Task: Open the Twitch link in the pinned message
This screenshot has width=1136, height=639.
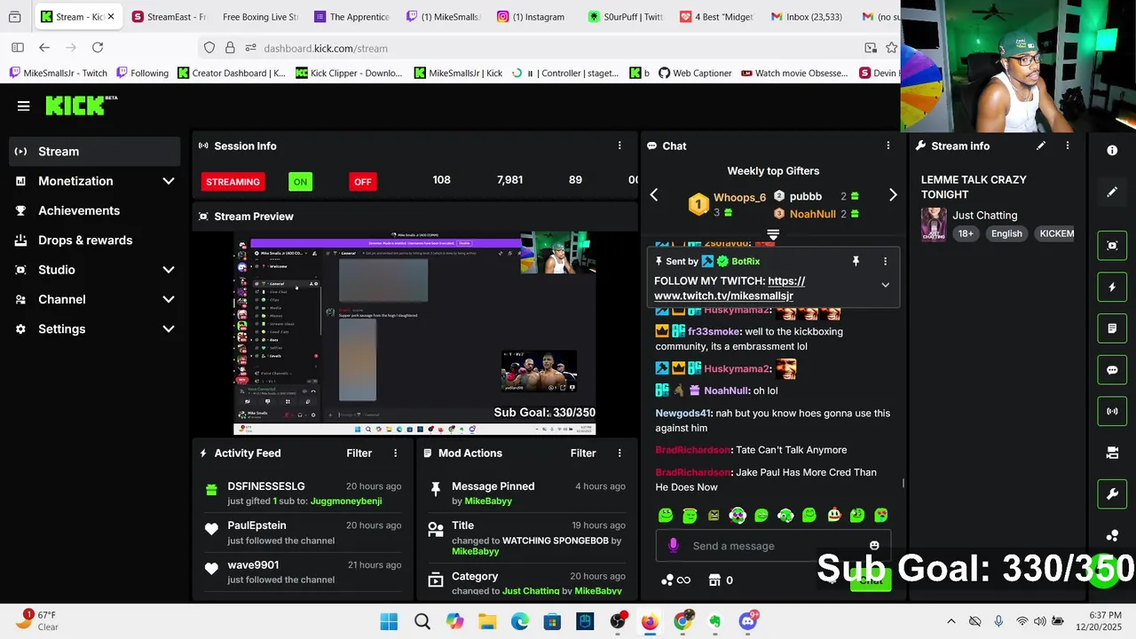Action: 730,288
